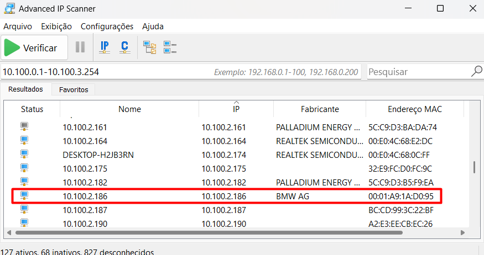484x255 pixels.
Task: Open the Configurações menu
Action: pos(107,26)
